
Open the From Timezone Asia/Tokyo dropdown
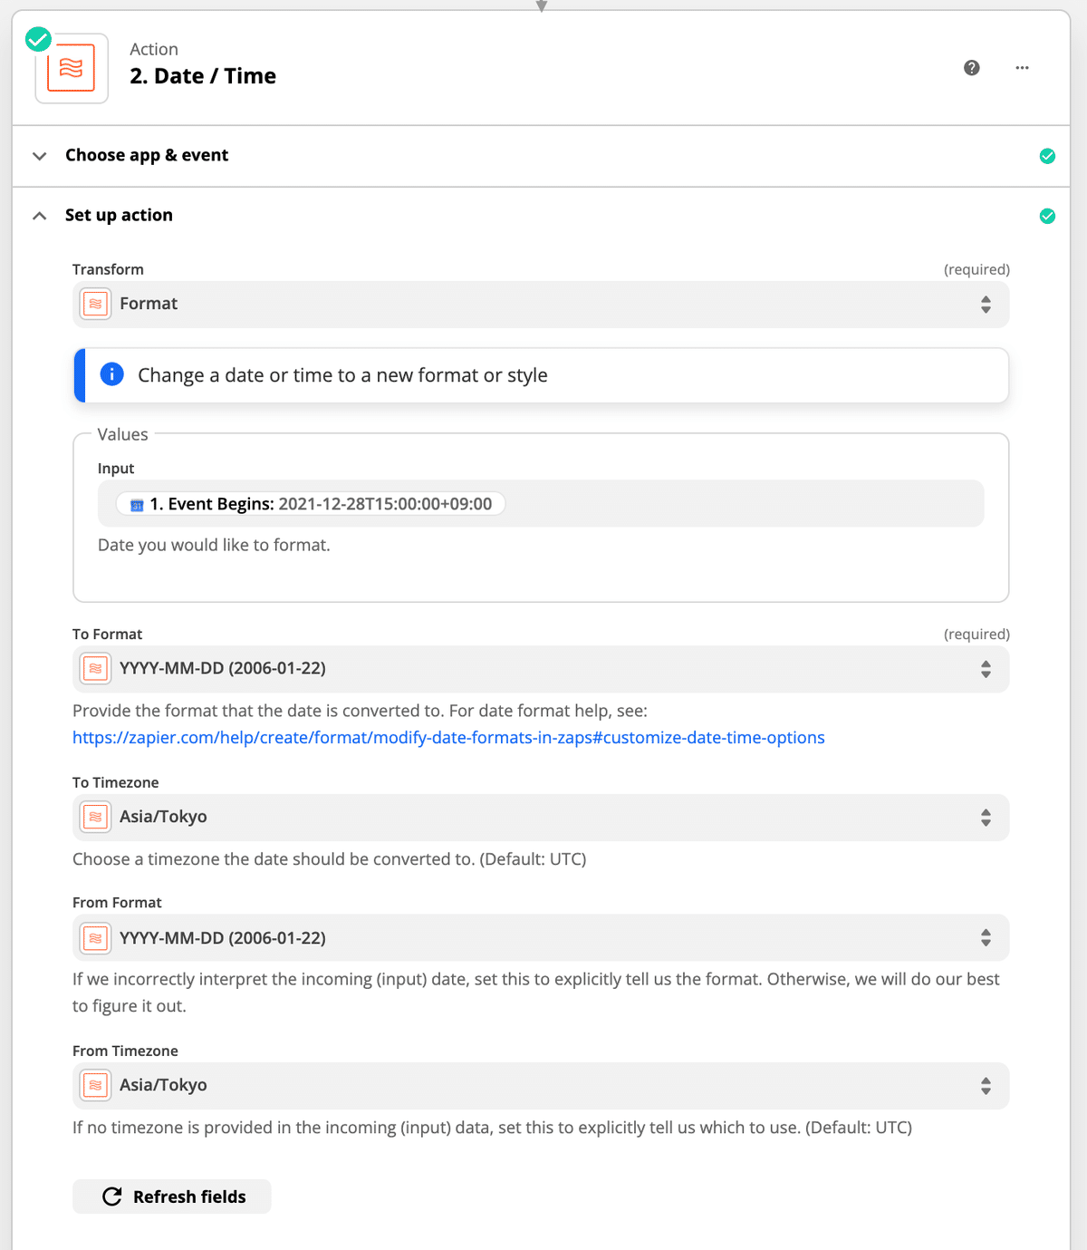click(x=541, y=1086)
